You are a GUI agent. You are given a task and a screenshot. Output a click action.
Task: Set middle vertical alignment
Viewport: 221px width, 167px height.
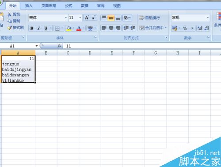point(111,18)
